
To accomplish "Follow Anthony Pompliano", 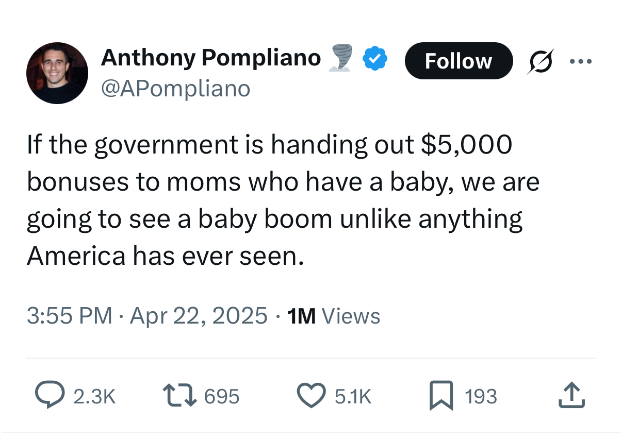I will click(x=459, y=61).
